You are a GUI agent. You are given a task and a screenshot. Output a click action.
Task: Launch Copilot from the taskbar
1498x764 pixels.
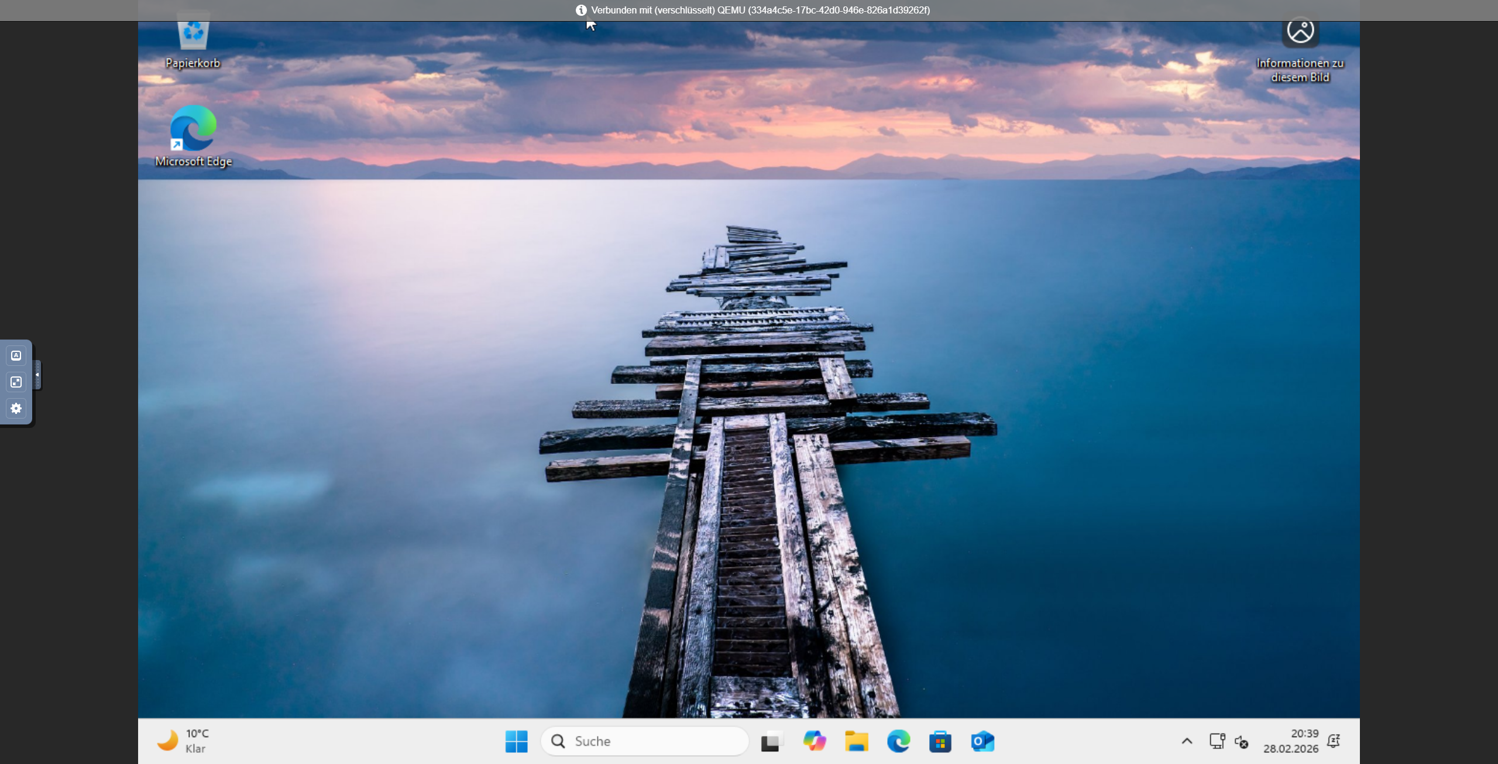point(814,741)
